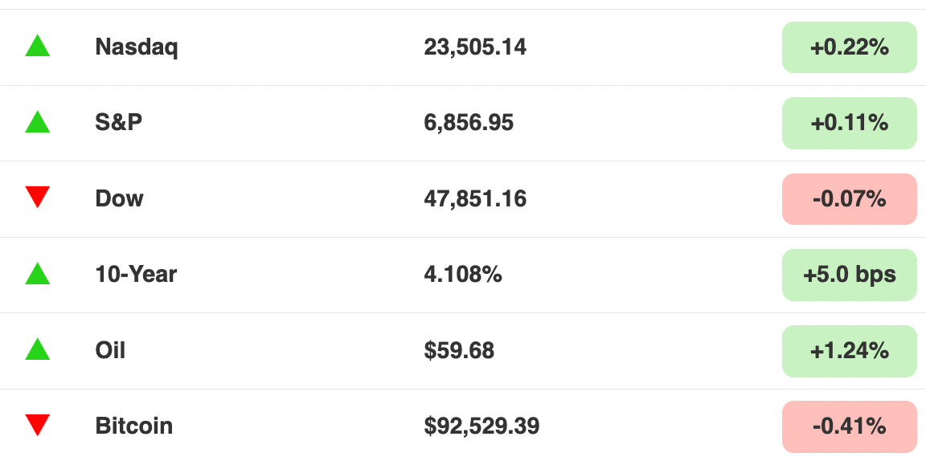Click the red -0.07% Dow badge
Image resolution: width=926 pixels, height=461 pixels.
[x=849, y=199]
